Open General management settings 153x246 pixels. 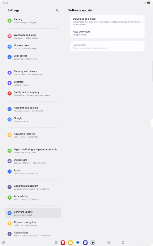pos(33,187)
